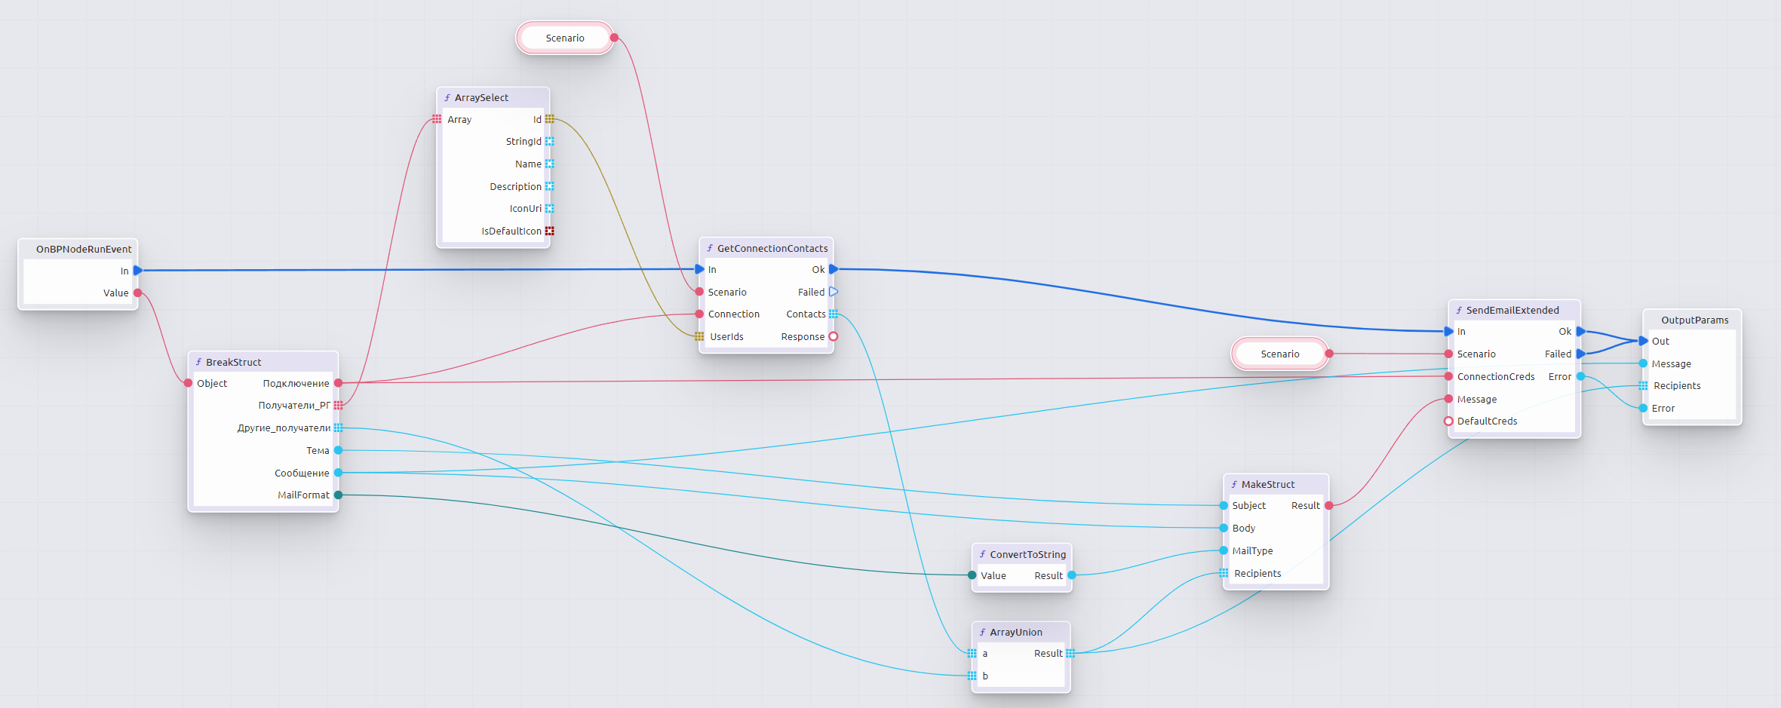
Task: Click the DefaultCreds input pin on SendEmailExtended
Action: 1448,421
